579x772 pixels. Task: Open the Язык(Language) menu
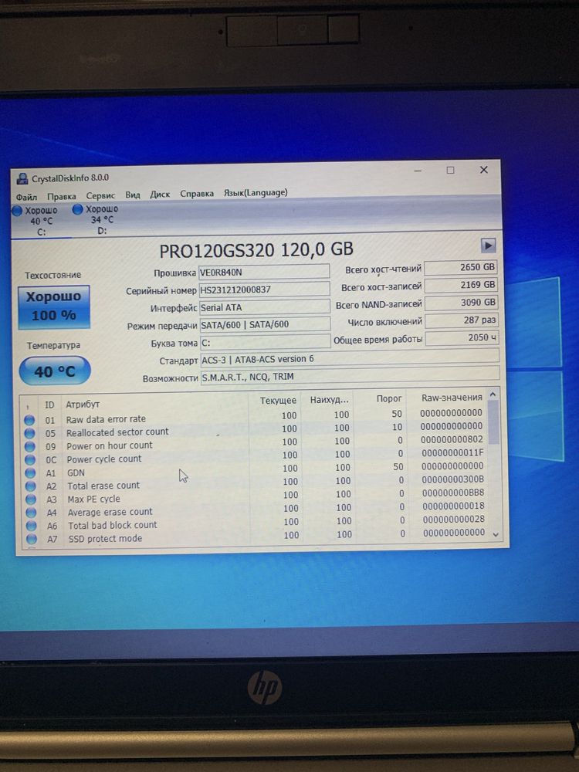point(256,192)
